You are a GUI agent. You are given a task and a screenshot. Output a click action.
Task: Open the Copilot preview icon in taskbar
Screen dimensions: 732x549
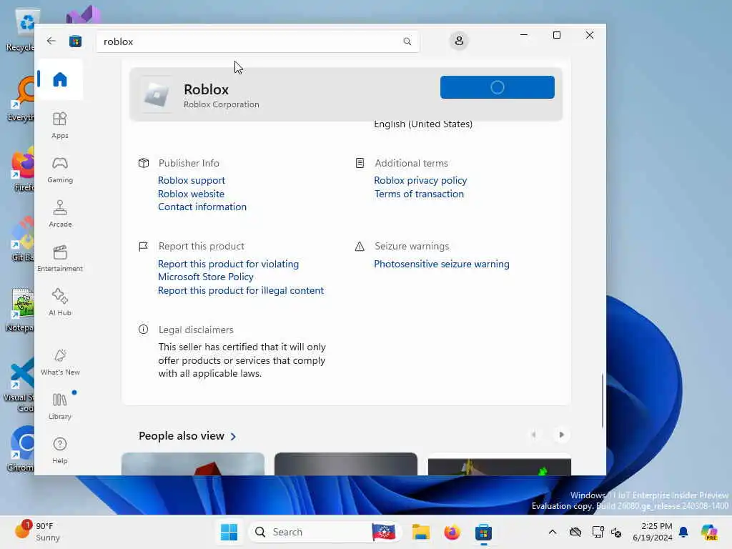click(x=708, y=532)
